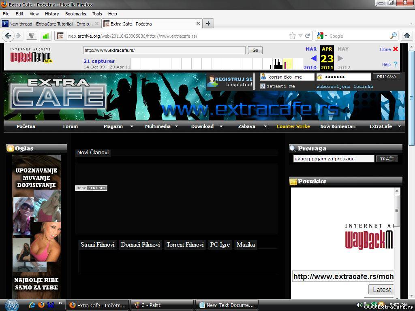
Task: Click the TRAŽI search button
Action: 387,159
